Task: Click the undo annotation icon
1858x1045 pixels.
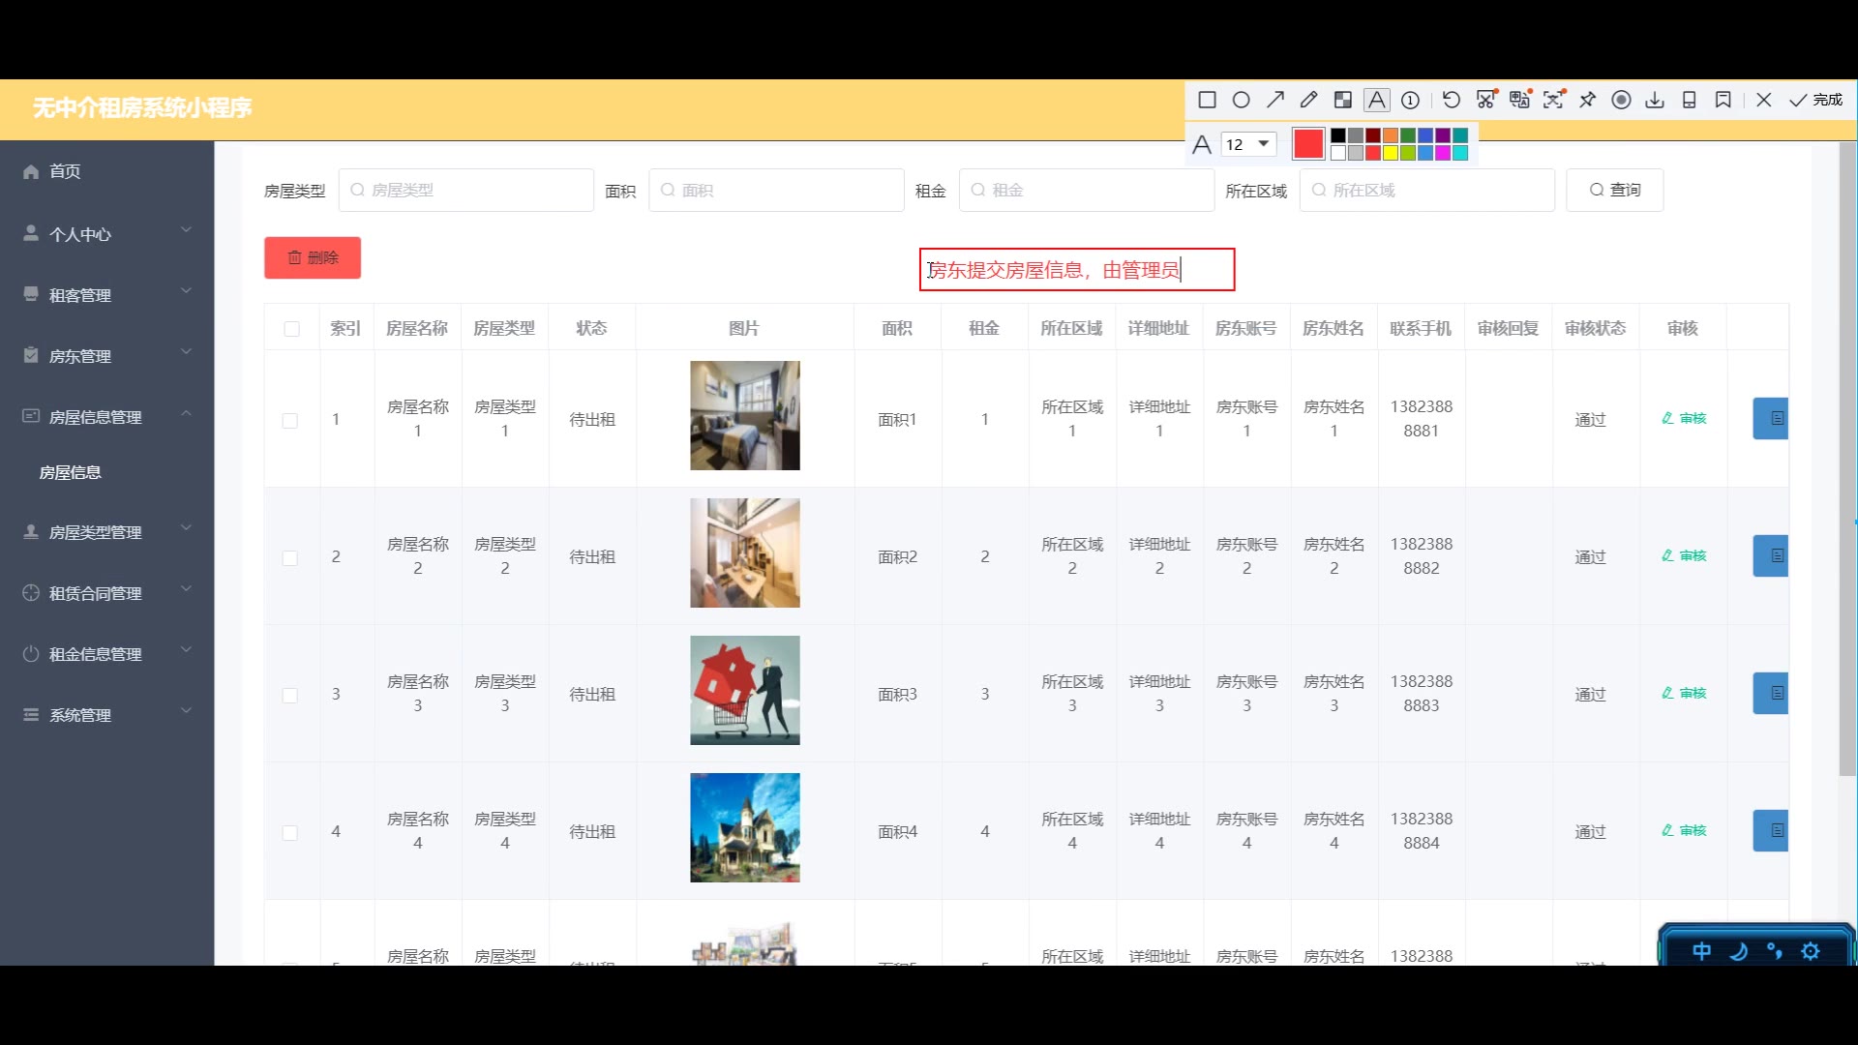Action: [1451, 100]
